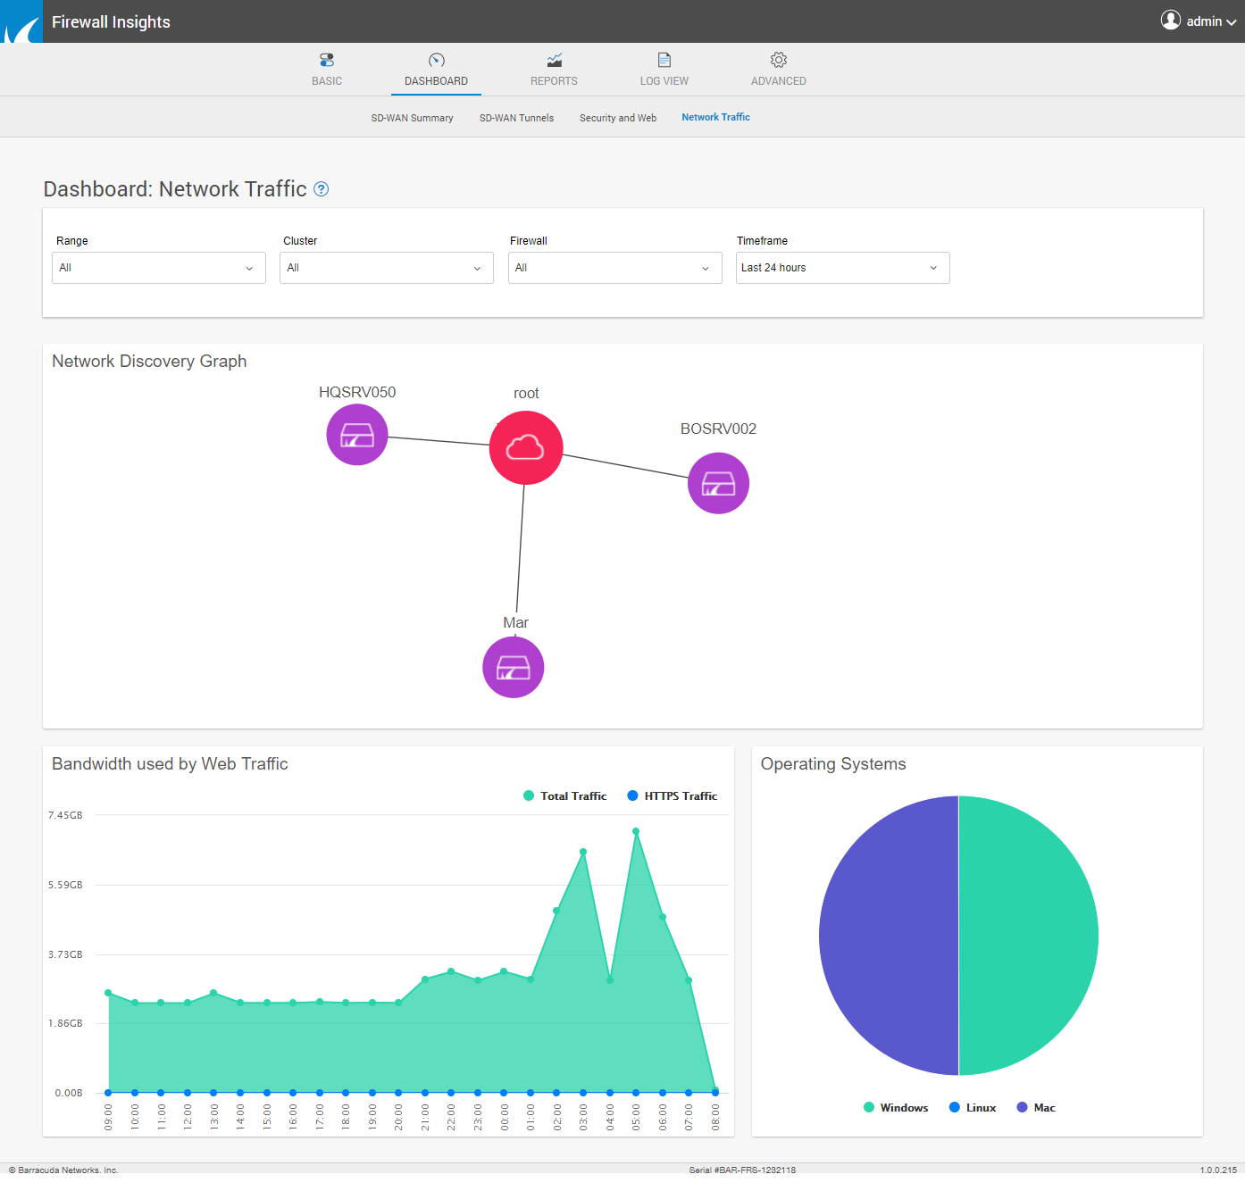Screen dimensions: 1245x1191
Task: Click the REPORTS tab label
Action: [555, 81]
